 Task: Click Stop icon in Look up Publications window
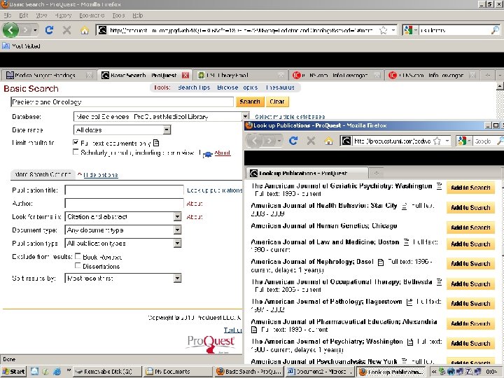point(311,141)
